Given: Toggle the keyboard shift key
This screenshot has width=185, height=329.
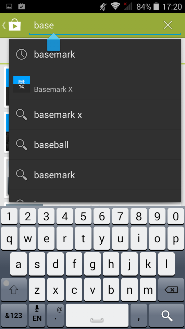Looking at the screenshot, I should pyautogui.click(x=14, y=290).
